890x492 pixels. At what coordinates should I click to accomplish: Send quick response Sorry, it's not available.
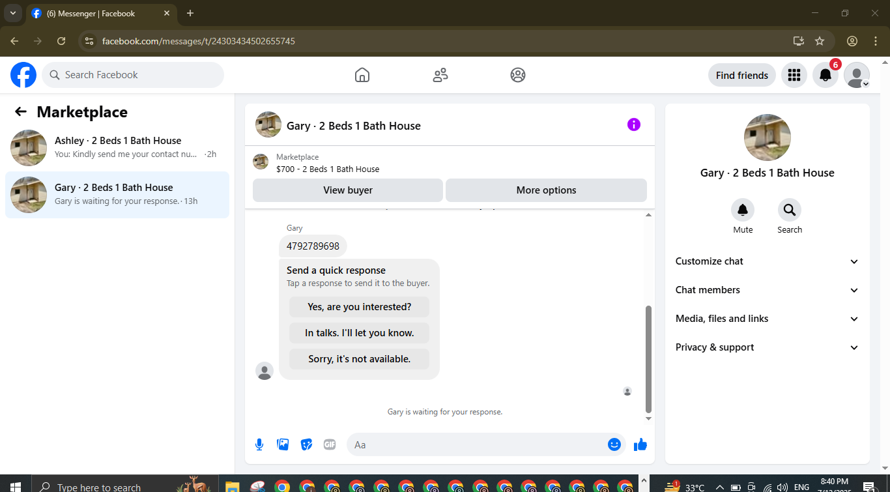360,359
